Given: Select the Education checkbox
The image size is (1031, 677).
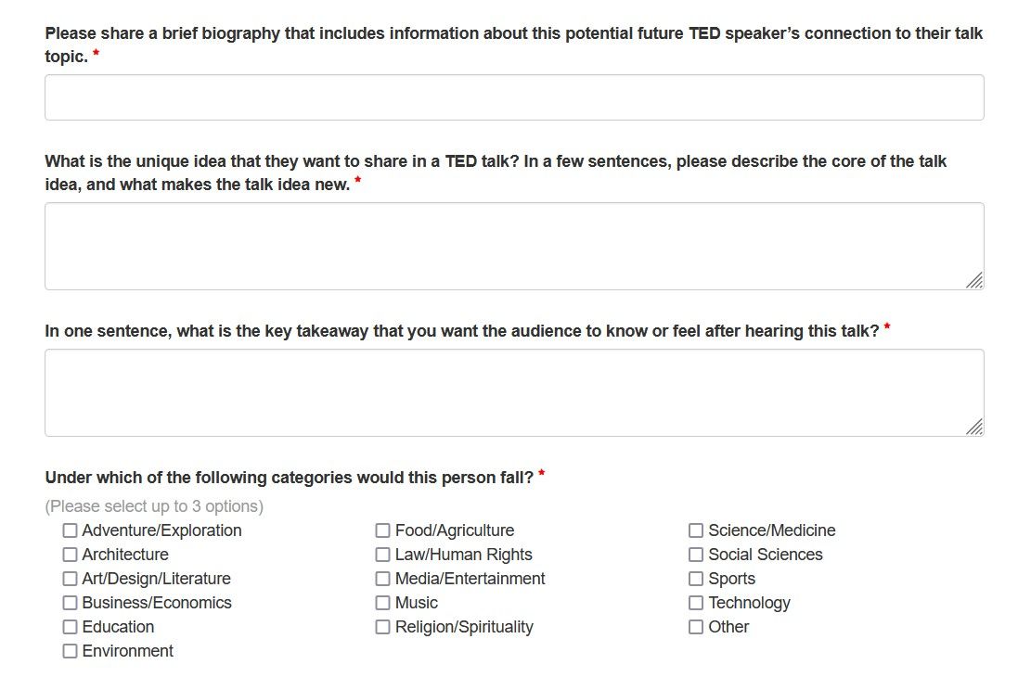Looking at the screenshot, I should click(x=70, y=626).
